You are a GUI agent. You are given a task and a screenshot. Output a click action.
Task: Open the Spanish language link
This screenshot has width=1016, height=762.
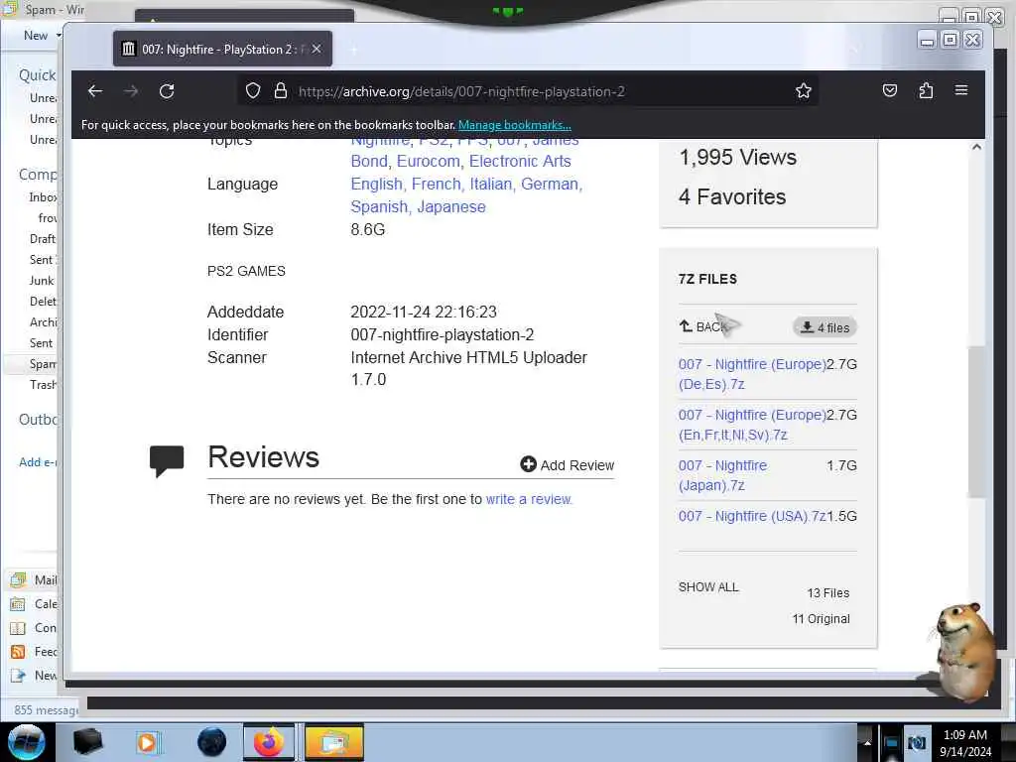tap(381, 206)
